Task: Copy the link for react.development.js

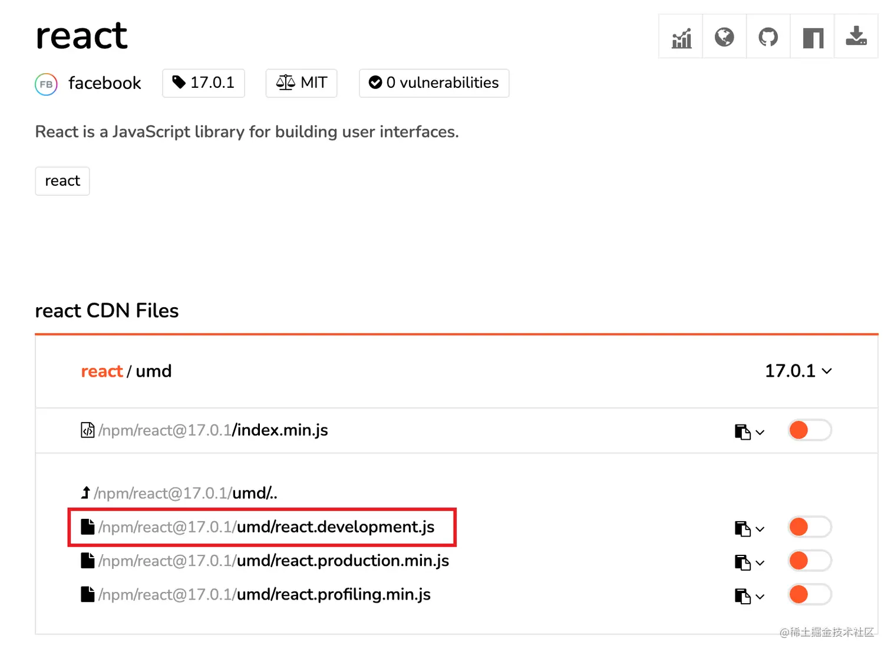Action: [x=742, y=528]
